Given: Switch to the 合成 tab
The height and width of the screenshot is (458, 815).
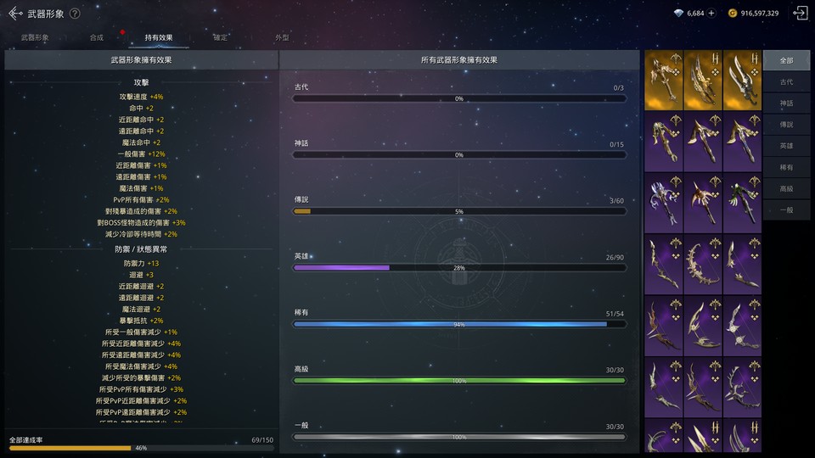Looking at the screenshot, I should (x=97, y=37).
